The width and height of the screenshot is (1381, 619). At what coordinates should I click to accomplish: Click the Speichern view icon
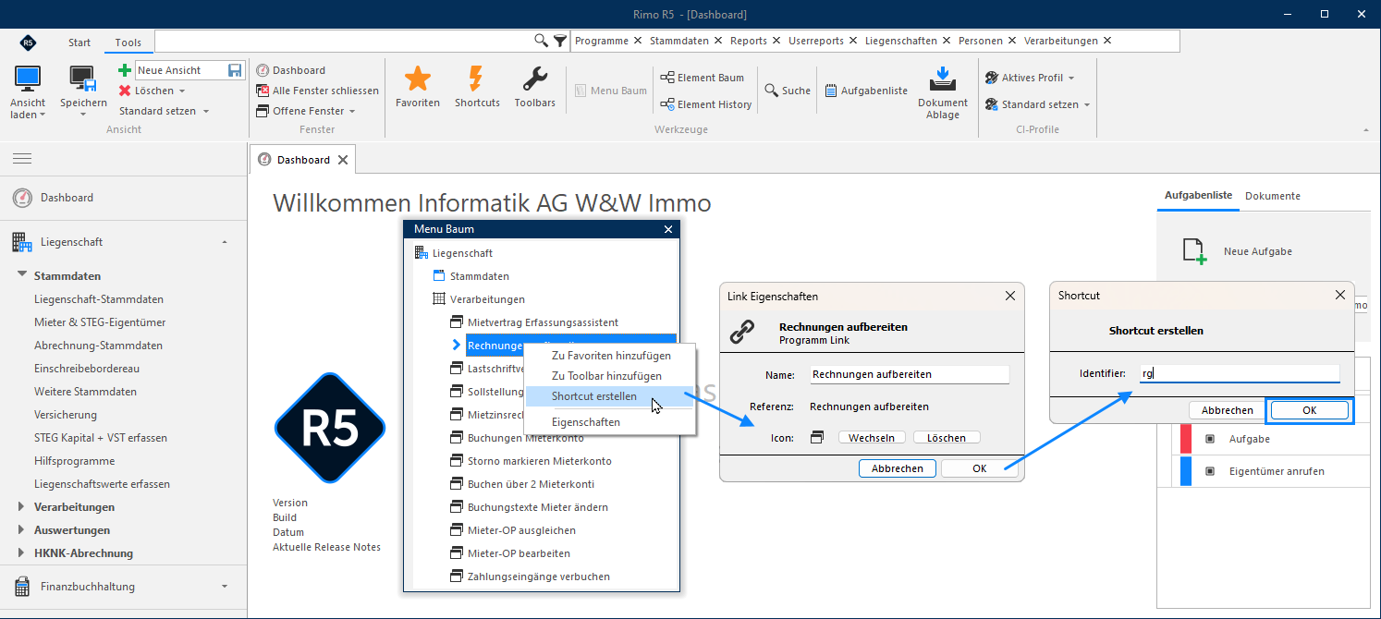pos(83,79)
